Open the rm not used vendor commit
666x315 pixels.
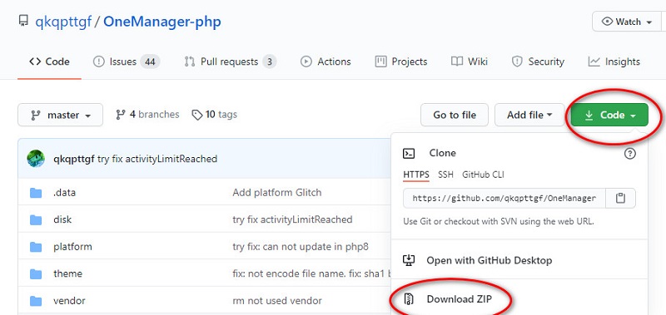pos(277,301)
